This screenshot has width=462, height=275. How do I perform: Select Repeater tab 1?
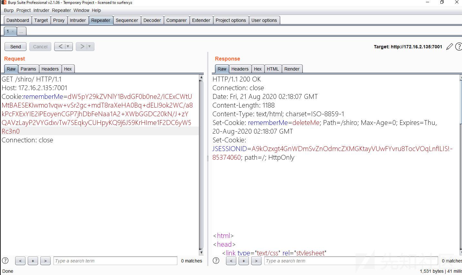[8, 31]
